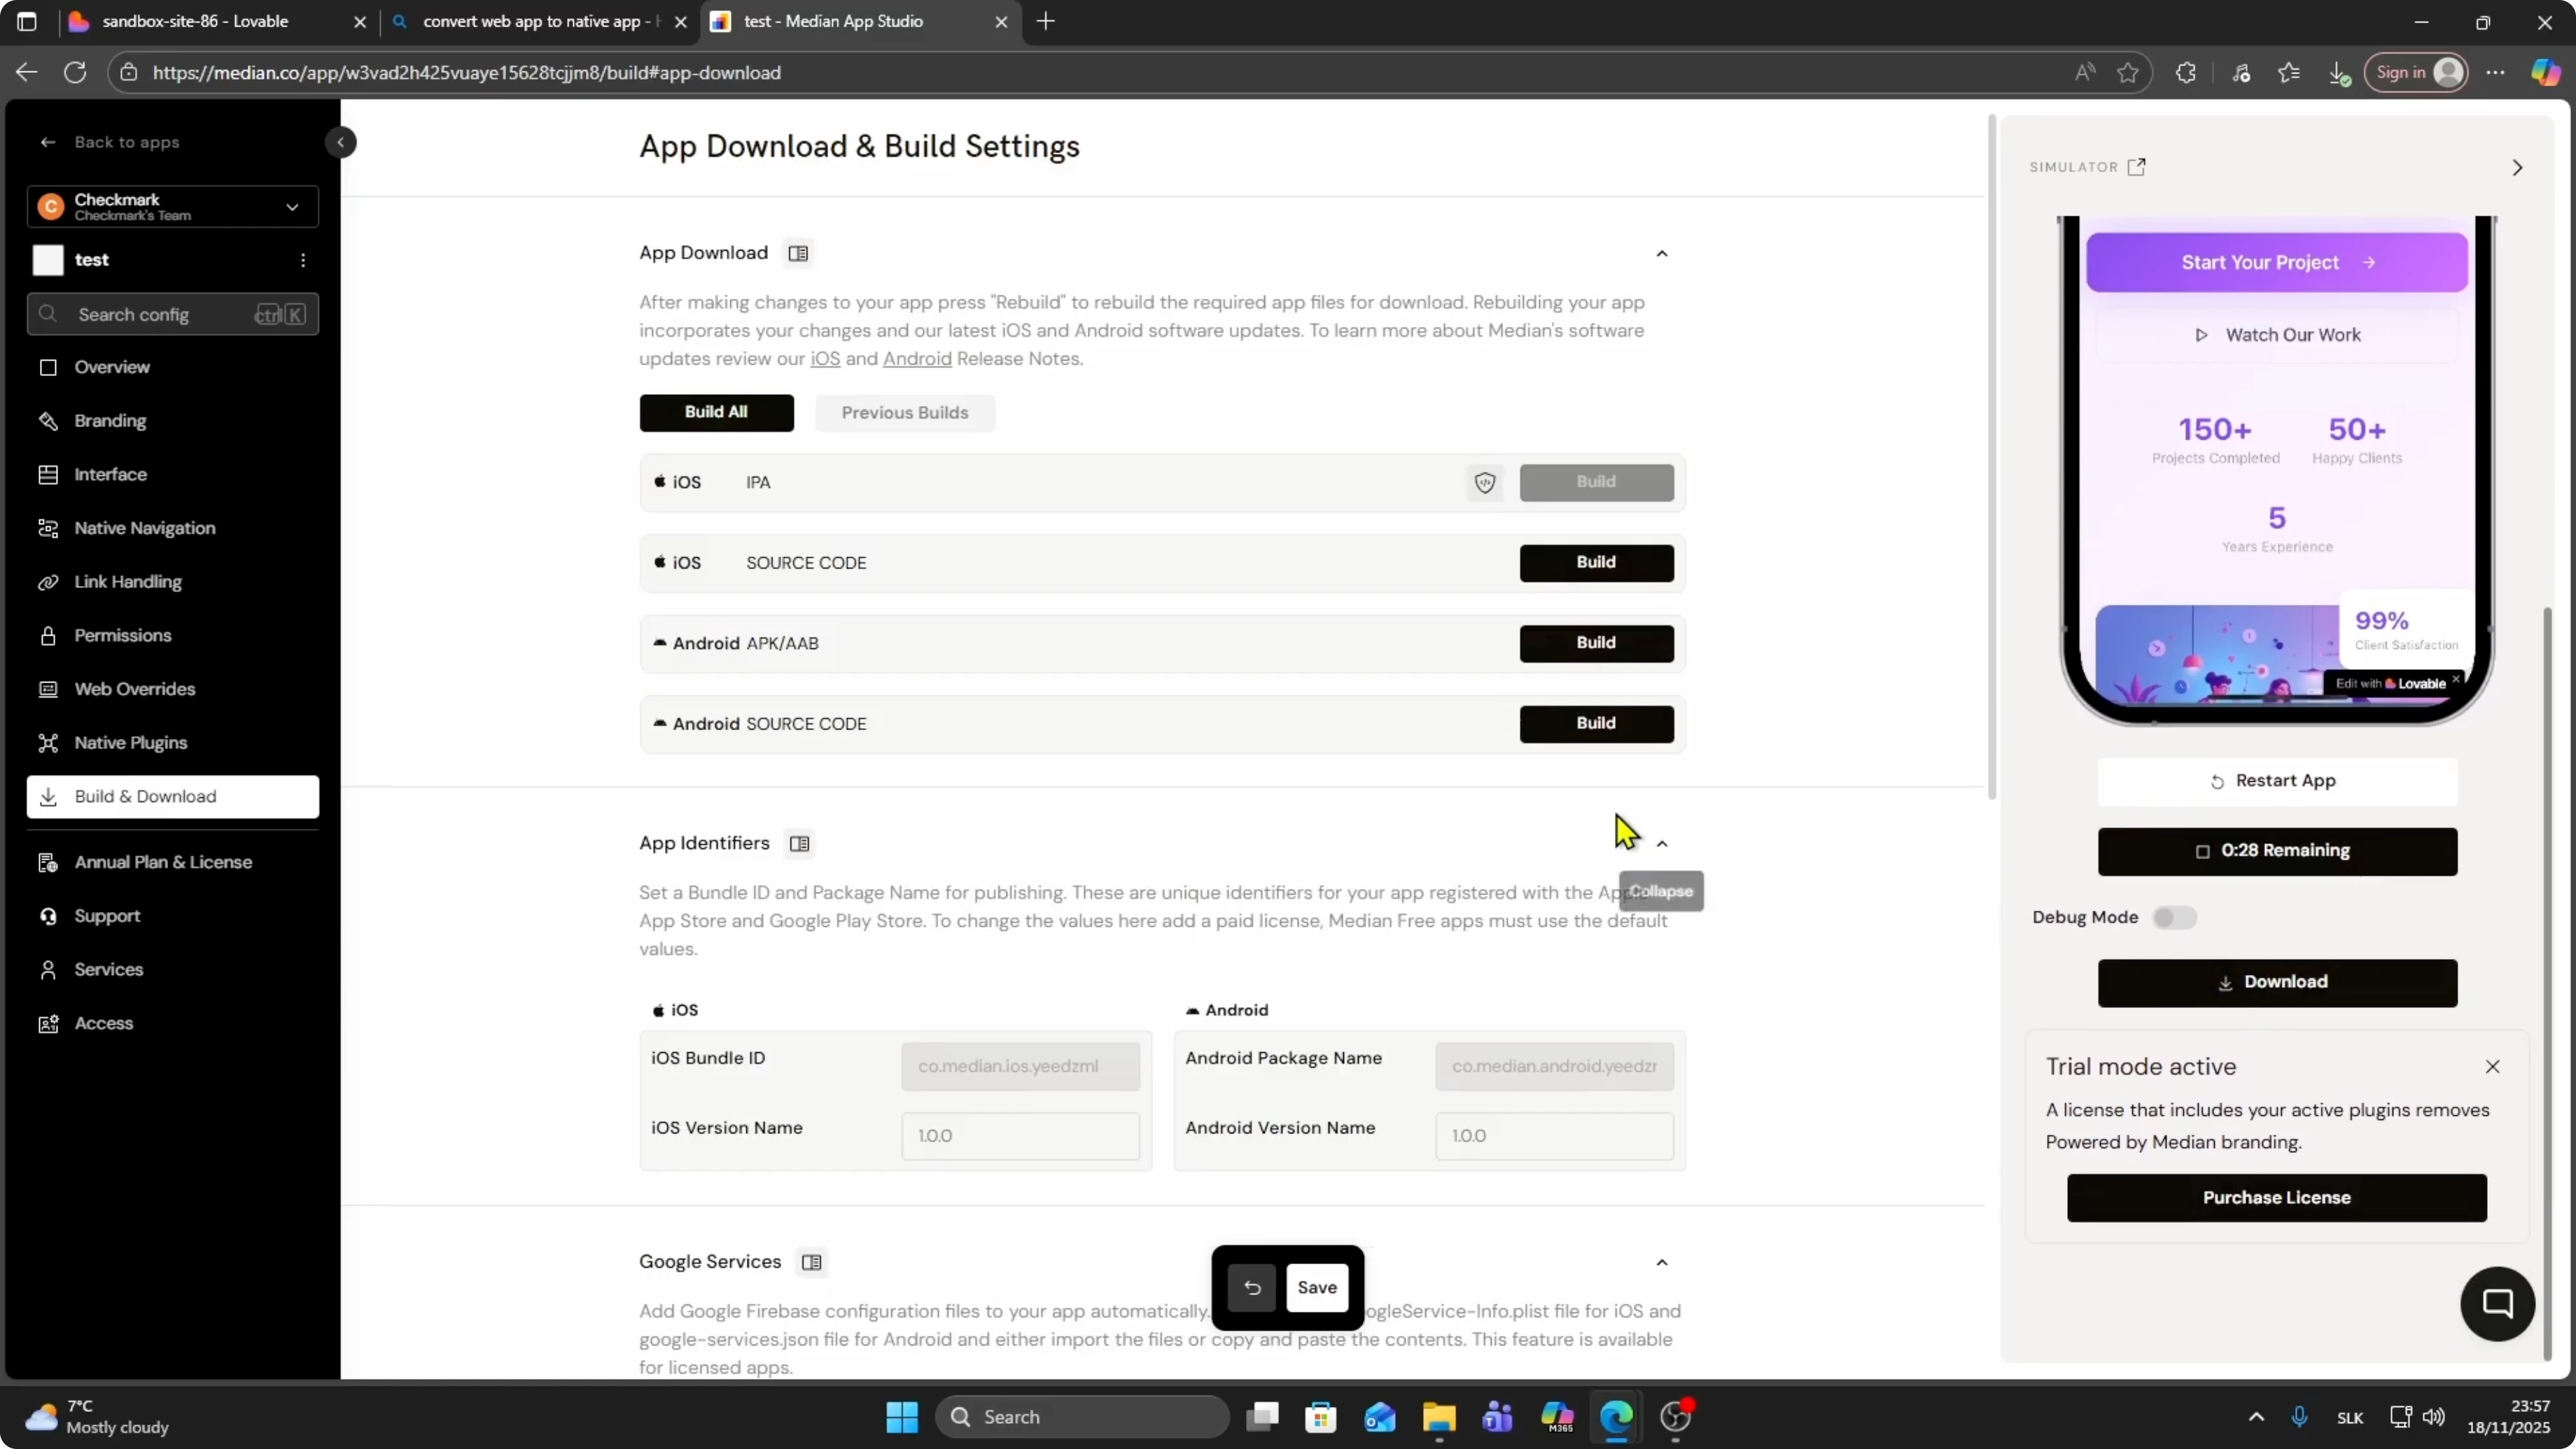Screen dimensions: 2576x1449
Task: Open the Access page
Action: coord(173,1024)
